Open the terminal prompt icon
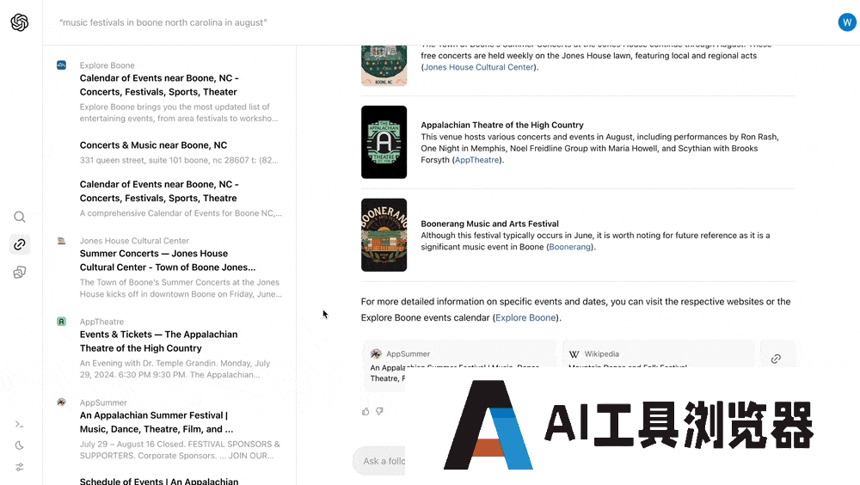 20,424
